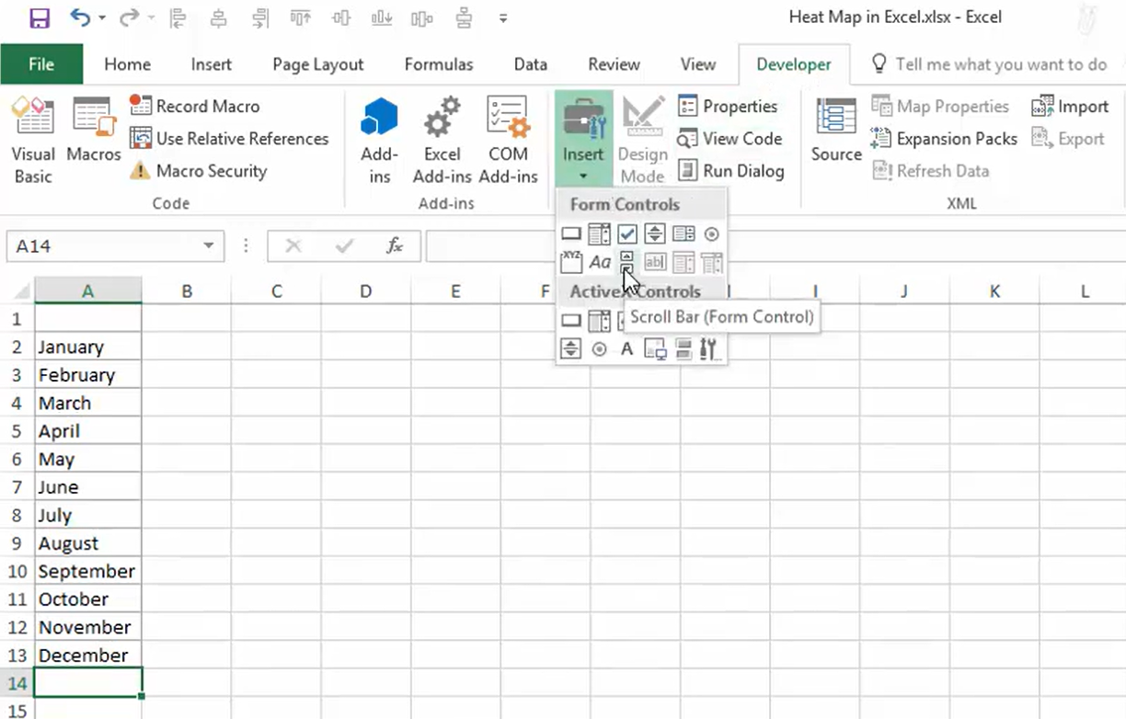Insert ActiveX Command Button control
The width and height of the screenshot is (1126, 719).
[x=571, y=321]
